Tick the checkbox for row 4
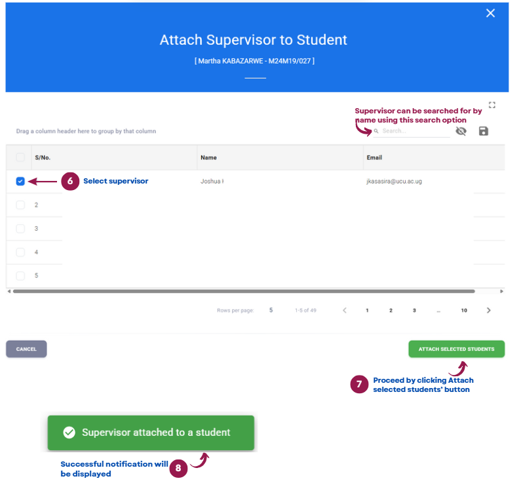523x487 pixels. [x=20, y=252]
